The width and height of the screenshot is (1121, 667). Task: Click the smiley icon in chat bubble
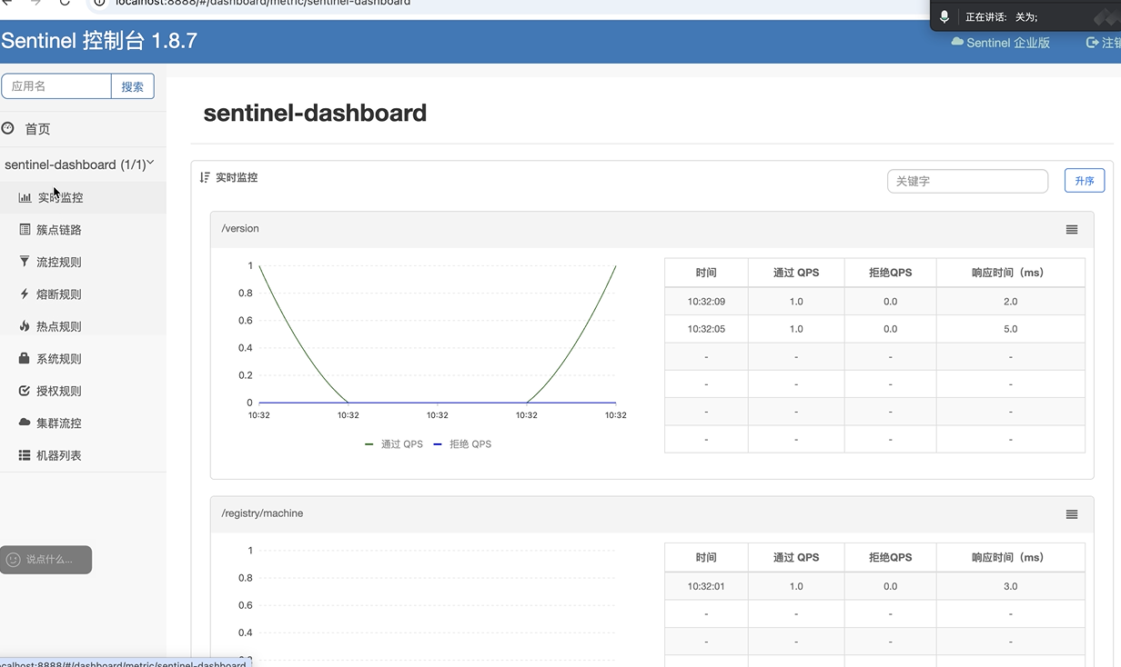point(13,560)
